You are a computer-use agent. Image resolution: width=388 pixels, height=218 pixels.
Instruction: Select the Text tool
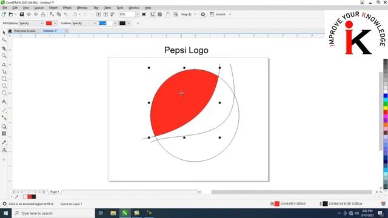click(x=4, y=102)
